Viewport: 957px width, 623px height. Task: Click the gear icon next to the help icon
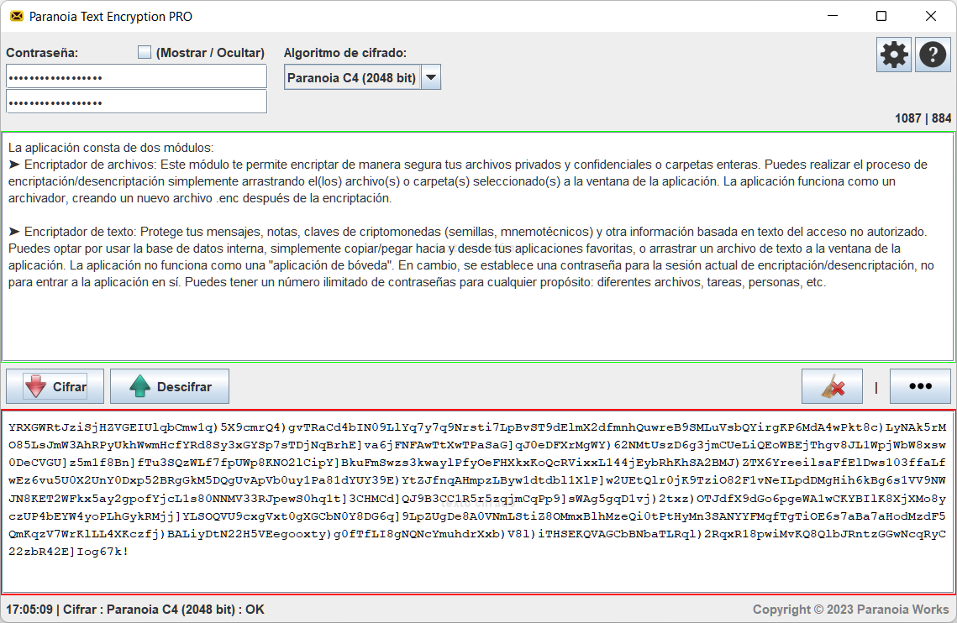tap(893, 54)
